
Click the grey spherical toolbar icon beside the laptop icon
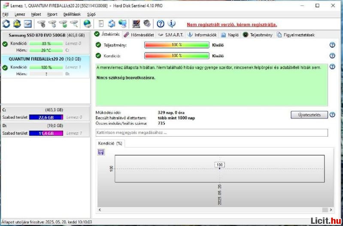pos(147,24)
